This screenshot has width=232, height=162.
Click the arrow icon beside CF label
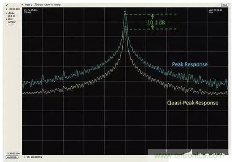24,157
